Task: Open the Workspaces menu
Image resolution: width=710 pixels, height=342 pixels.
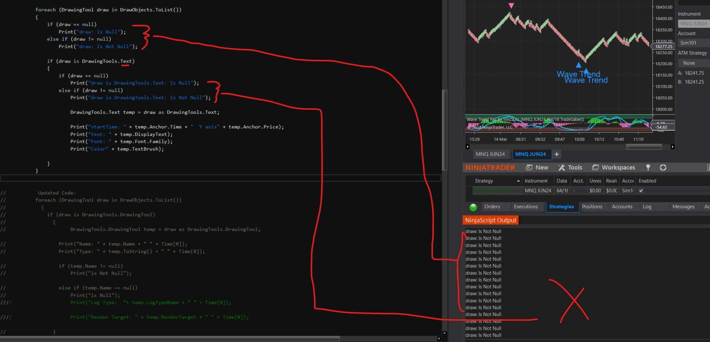Action: 613,168
